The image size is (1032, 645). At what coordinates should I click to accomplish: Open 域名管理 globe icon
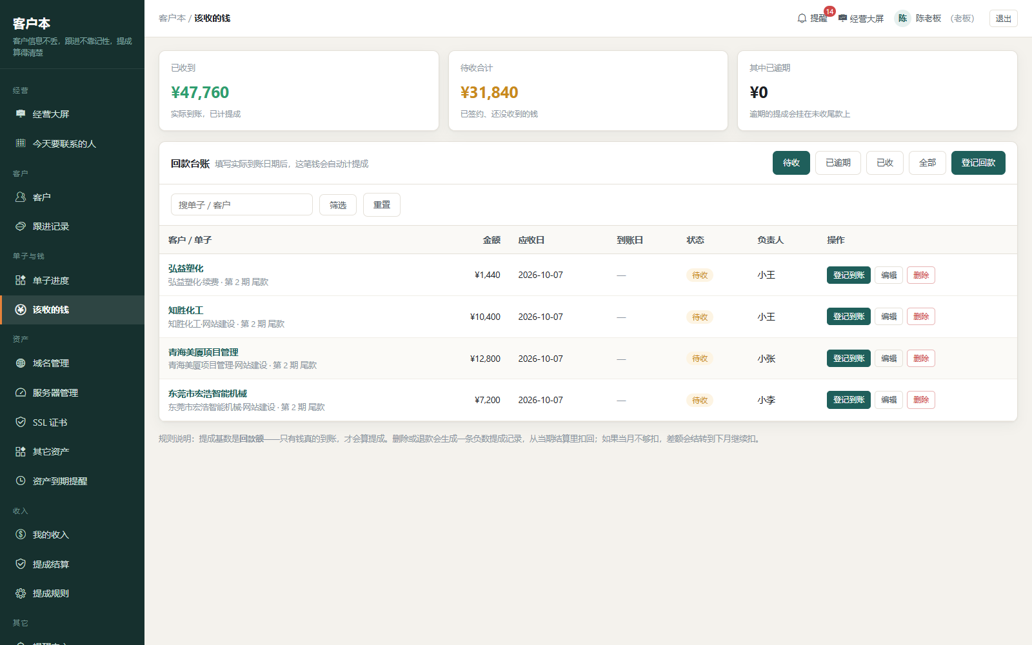(21, 363)
